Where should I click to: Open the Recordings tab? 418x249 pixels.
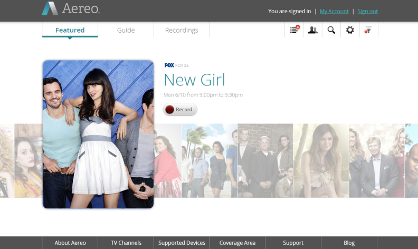tap(182, 30)
